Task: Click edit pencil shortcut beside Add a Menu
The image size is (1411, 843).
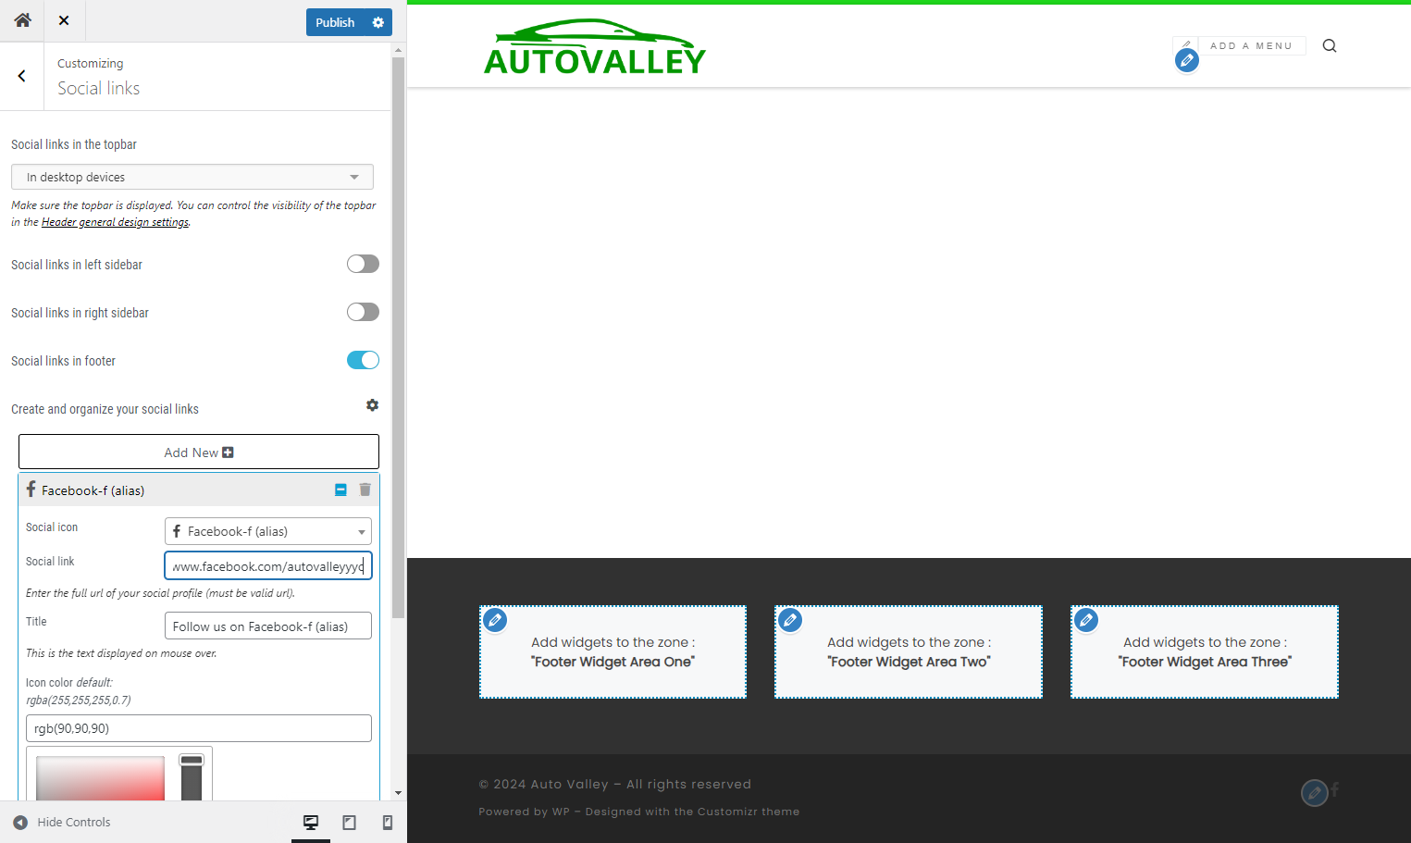Action: [1187, 60]
